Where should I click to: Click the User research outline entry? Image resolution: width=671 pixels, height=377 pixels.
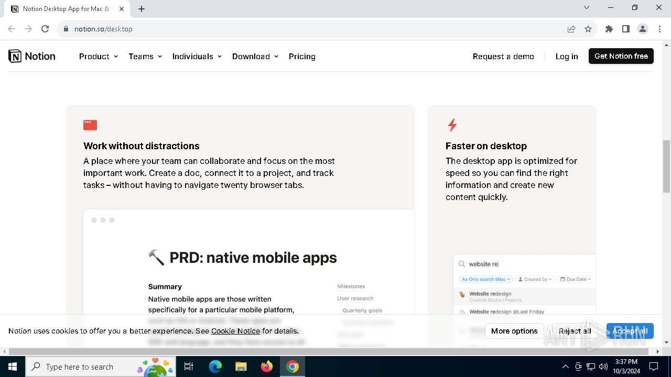tap(355, 298)
